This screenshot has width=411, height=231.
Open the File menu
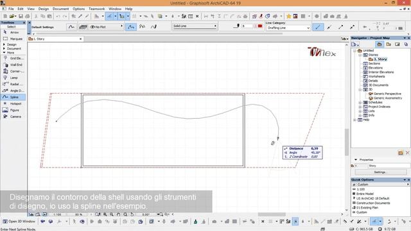point(11,8)
